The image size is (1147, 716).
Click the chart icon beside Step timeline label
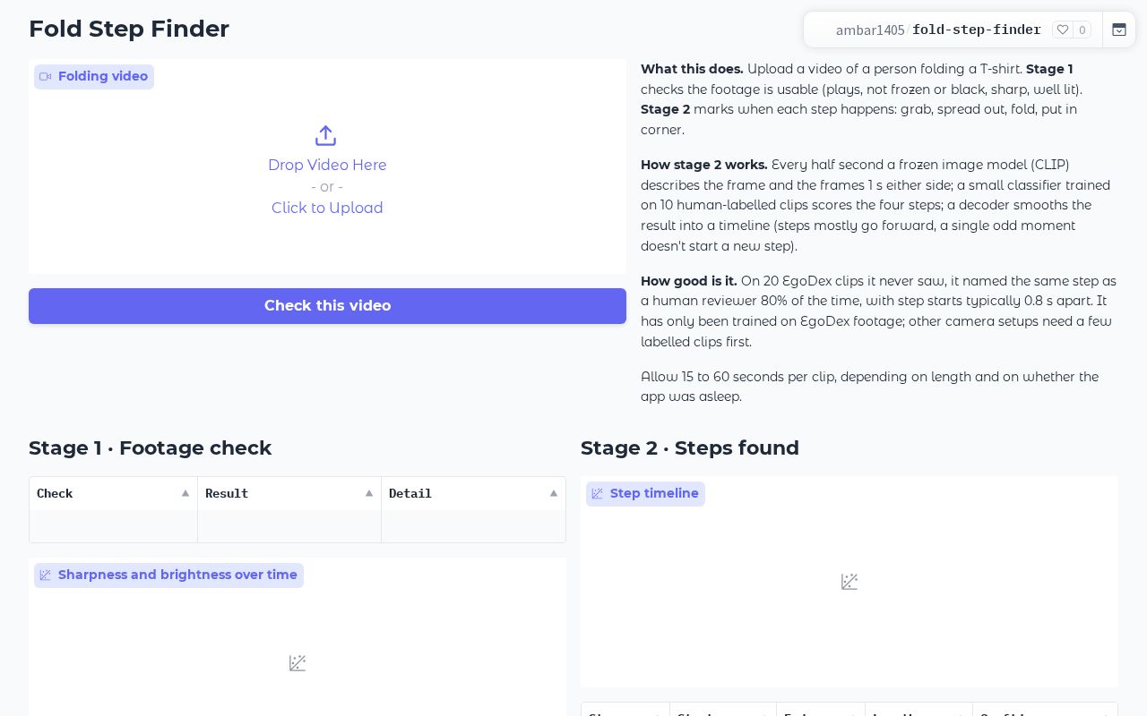tap(598, 494)
